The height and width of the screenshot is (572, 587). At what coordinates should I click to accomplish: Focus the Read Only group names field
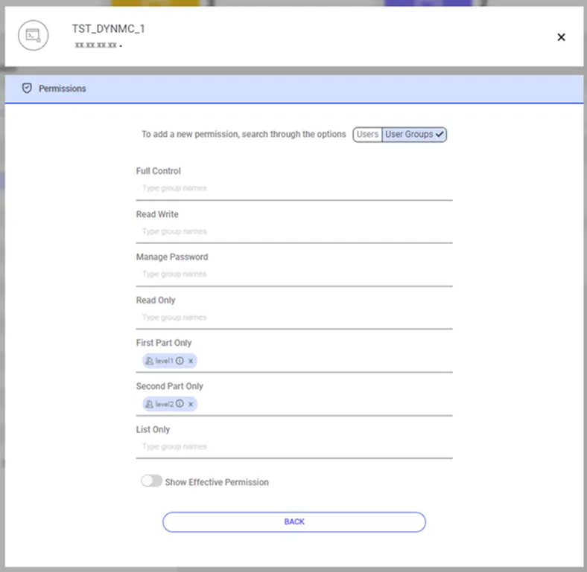[294, 318]
